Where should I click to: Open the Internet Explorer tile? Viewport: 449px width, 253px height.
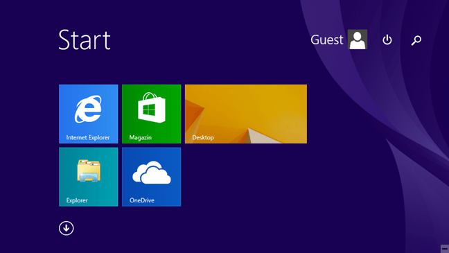88,114
